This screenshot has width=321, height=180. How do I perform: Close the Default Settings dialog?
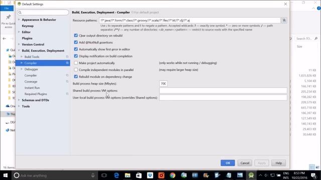(x=285, y=4)
